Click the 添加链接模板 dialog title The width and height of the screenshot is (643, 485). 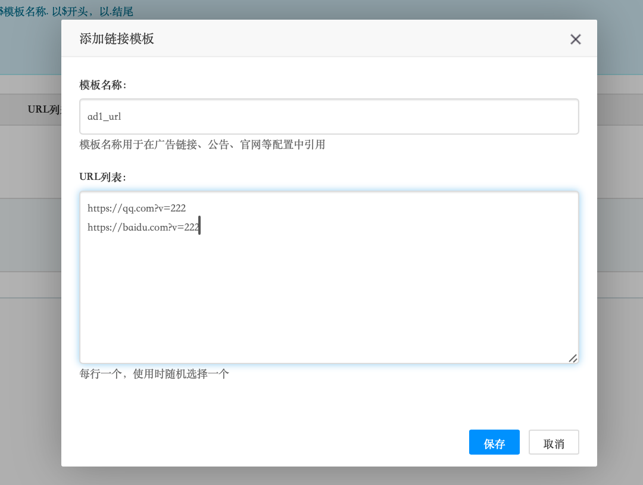117,39
